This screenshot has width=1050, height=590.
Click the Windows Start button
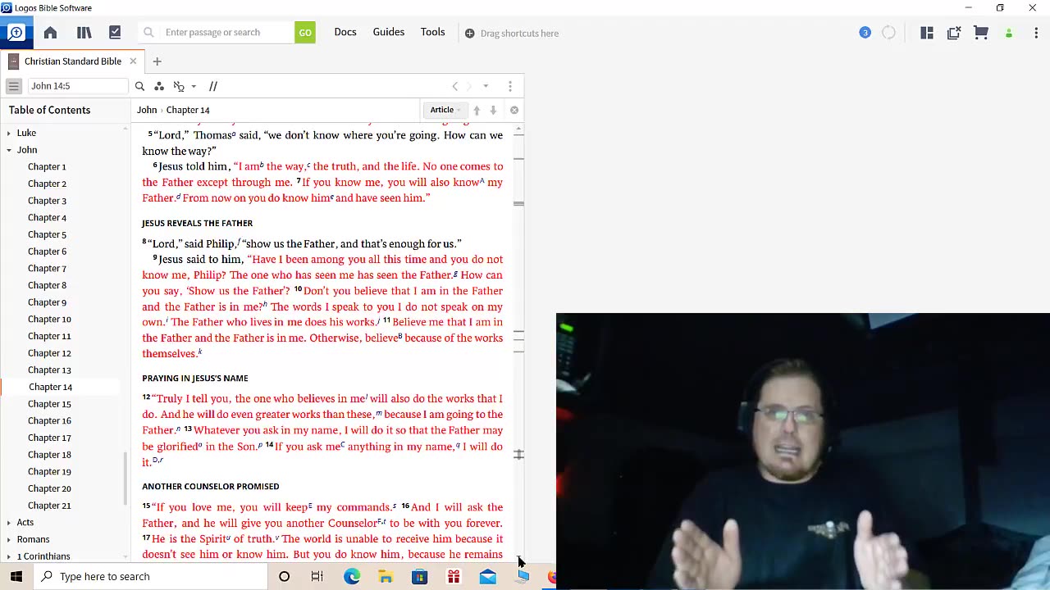point(16,577)
